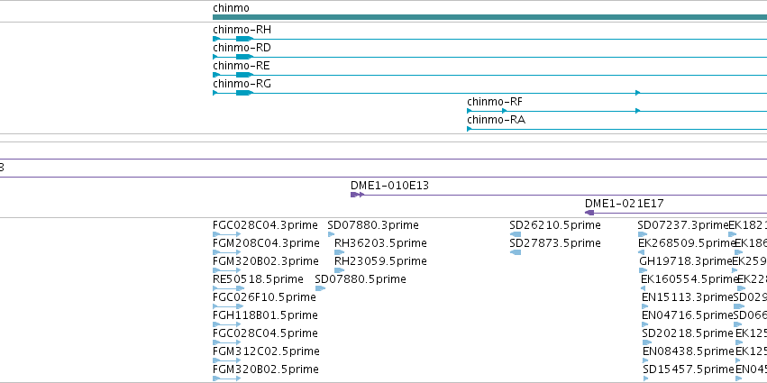767x383 pixels.
Task: Click the chinmo gene bar
Action: pyautogui.click(x=489, y=17)
